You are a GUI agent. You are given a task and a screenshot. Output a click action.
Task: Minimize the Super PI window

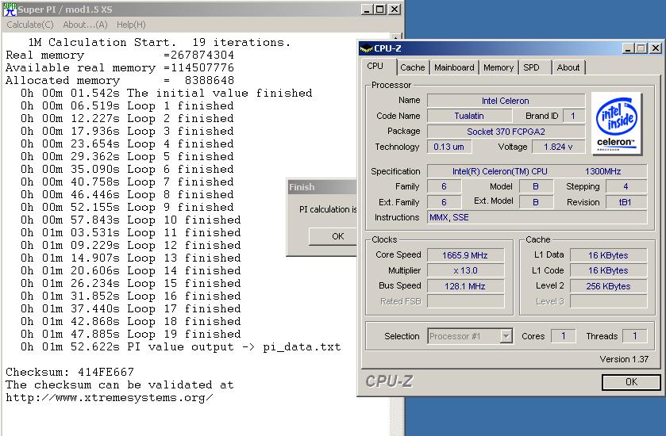tap(367, 10)
